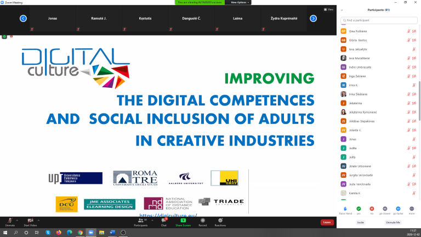Click the red Leave button

coord(327,222)
